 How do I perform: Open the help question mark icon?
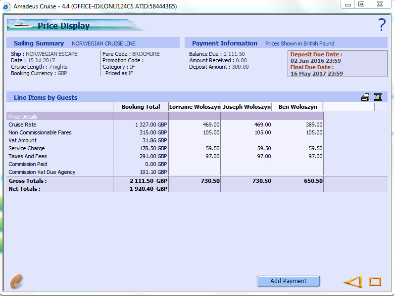[382, 25]
